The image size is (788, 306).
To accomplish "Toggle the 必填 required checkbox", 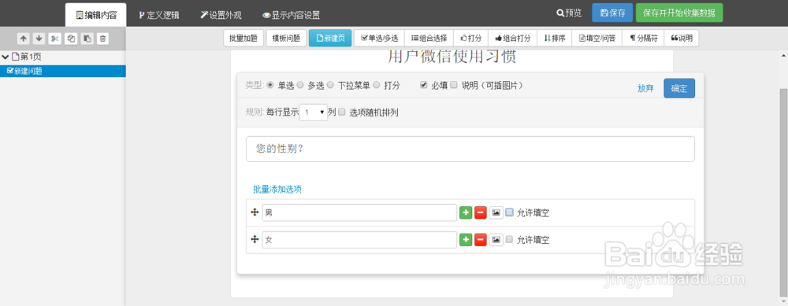I will [424, 85].
